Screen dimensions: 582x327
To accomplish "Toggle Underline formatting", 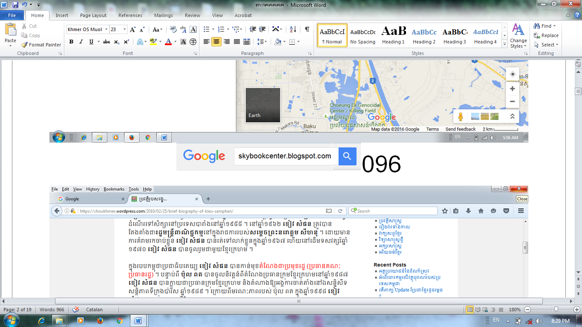I will tap(91, 42).
